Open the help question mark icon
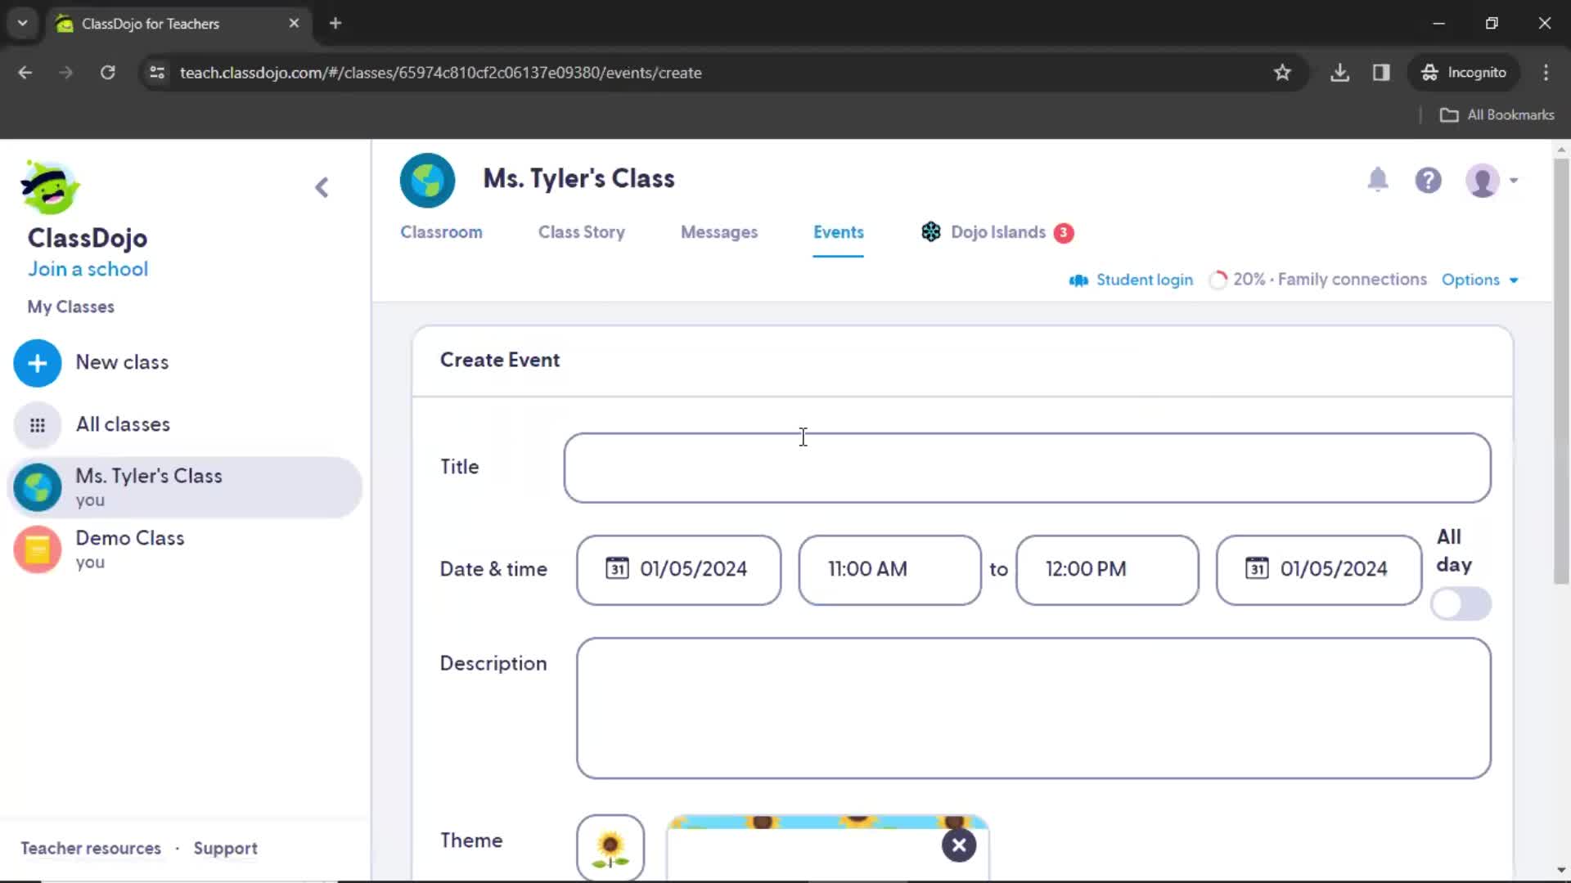1571x883 pixels. (x=1428, y=180)
